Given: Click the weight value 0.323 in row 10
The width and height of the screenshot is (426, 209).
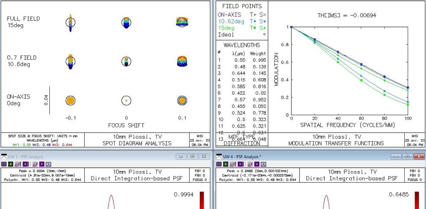Looking at the screenshot, I should pyautogui.click(x=259, y=119).
